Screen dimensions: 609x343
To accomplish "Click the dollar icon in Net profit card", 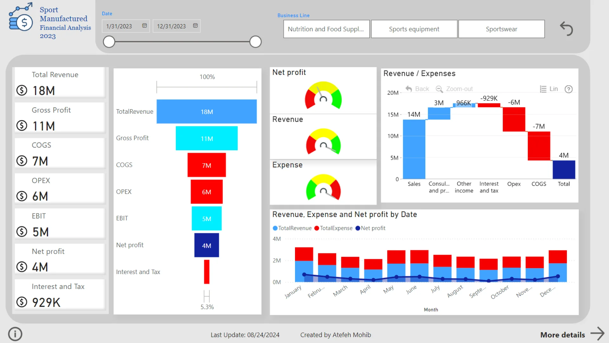I will click(22, 267).
